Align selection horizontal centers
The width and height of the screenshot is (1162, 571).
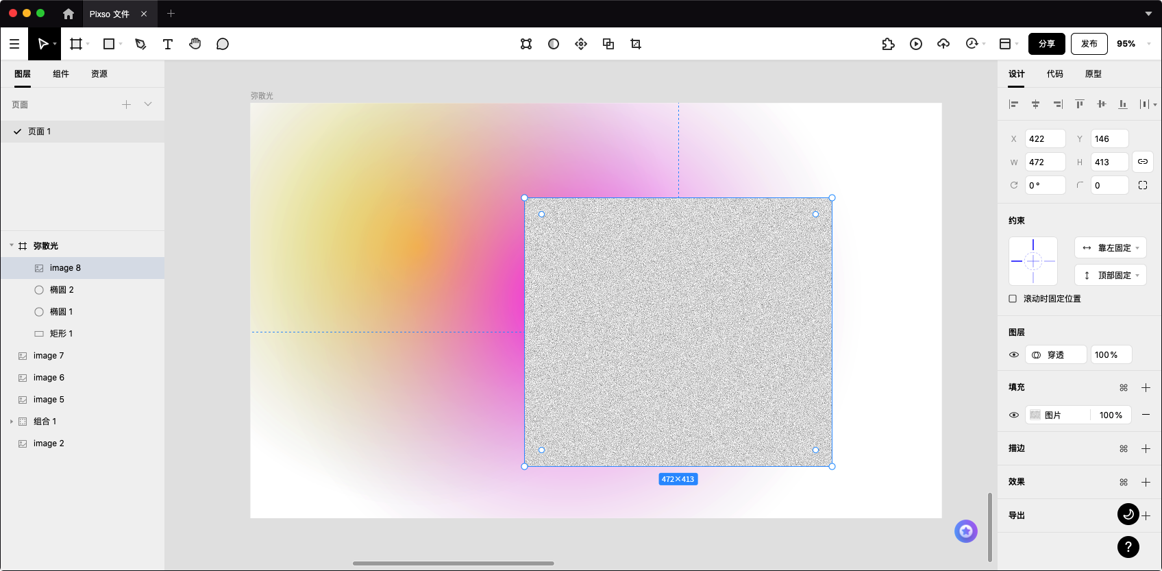coord(1036,104)
